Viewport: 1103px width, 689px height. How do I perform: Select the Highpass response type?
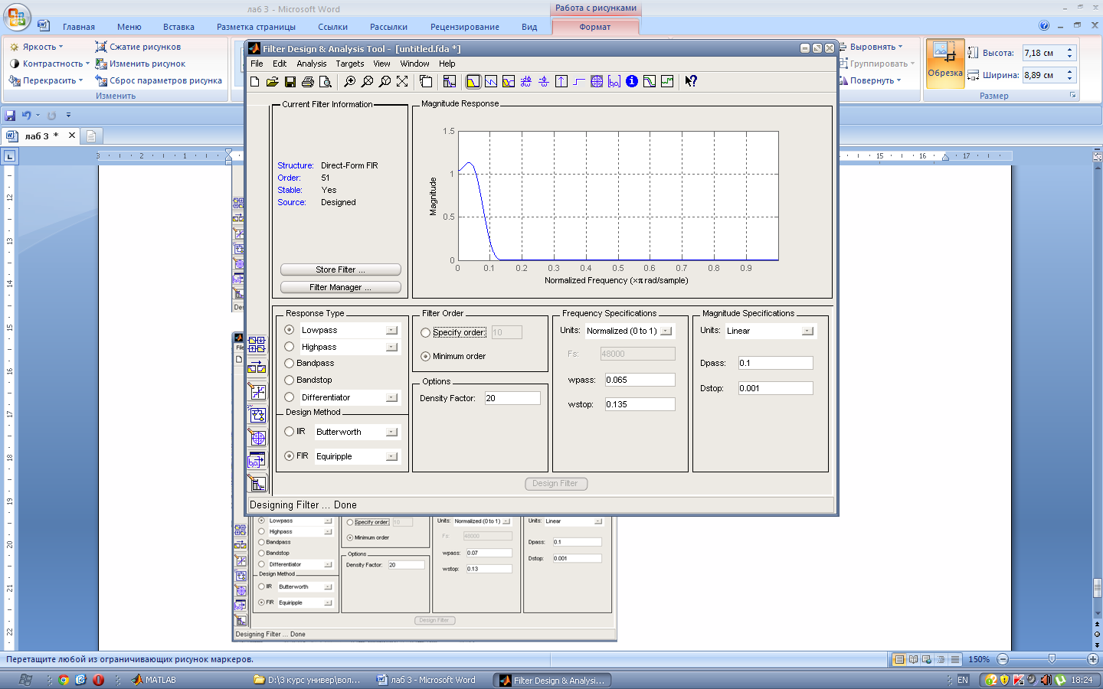tap(290, 347)
